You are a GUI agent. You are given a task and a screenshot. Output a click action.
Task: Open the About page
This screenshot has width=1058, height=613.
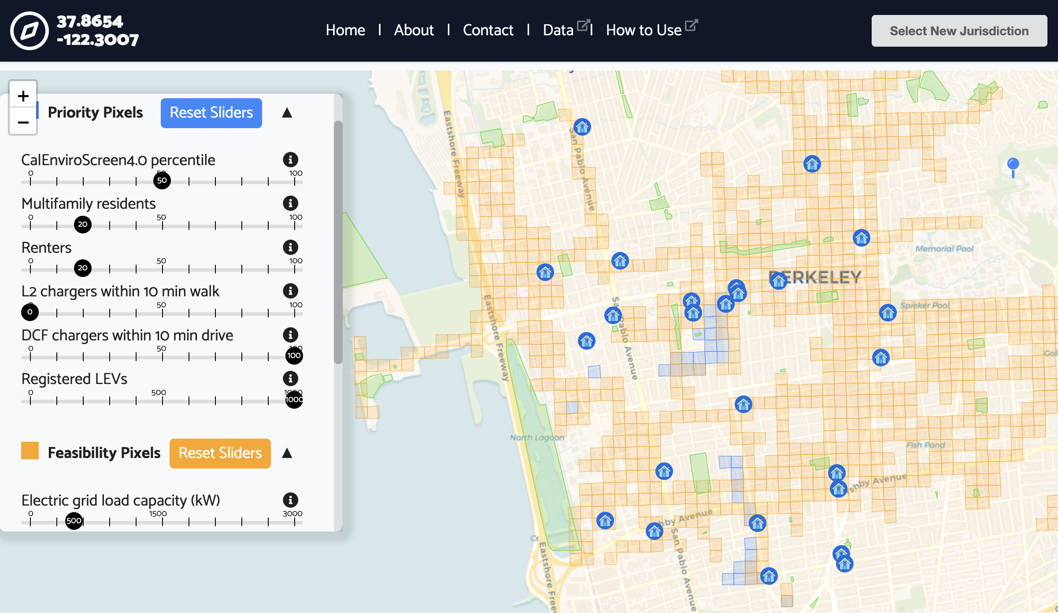tap(414, 30)
